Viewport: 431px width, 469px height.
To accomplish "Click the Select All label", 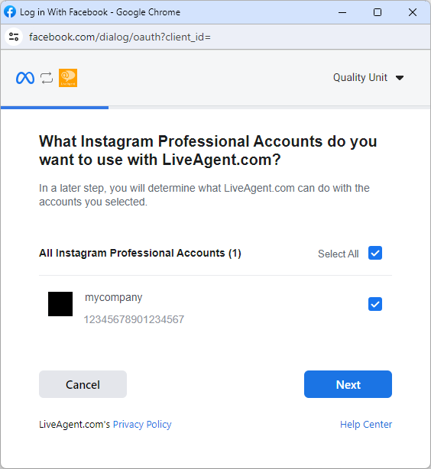I will pos(339,254).
